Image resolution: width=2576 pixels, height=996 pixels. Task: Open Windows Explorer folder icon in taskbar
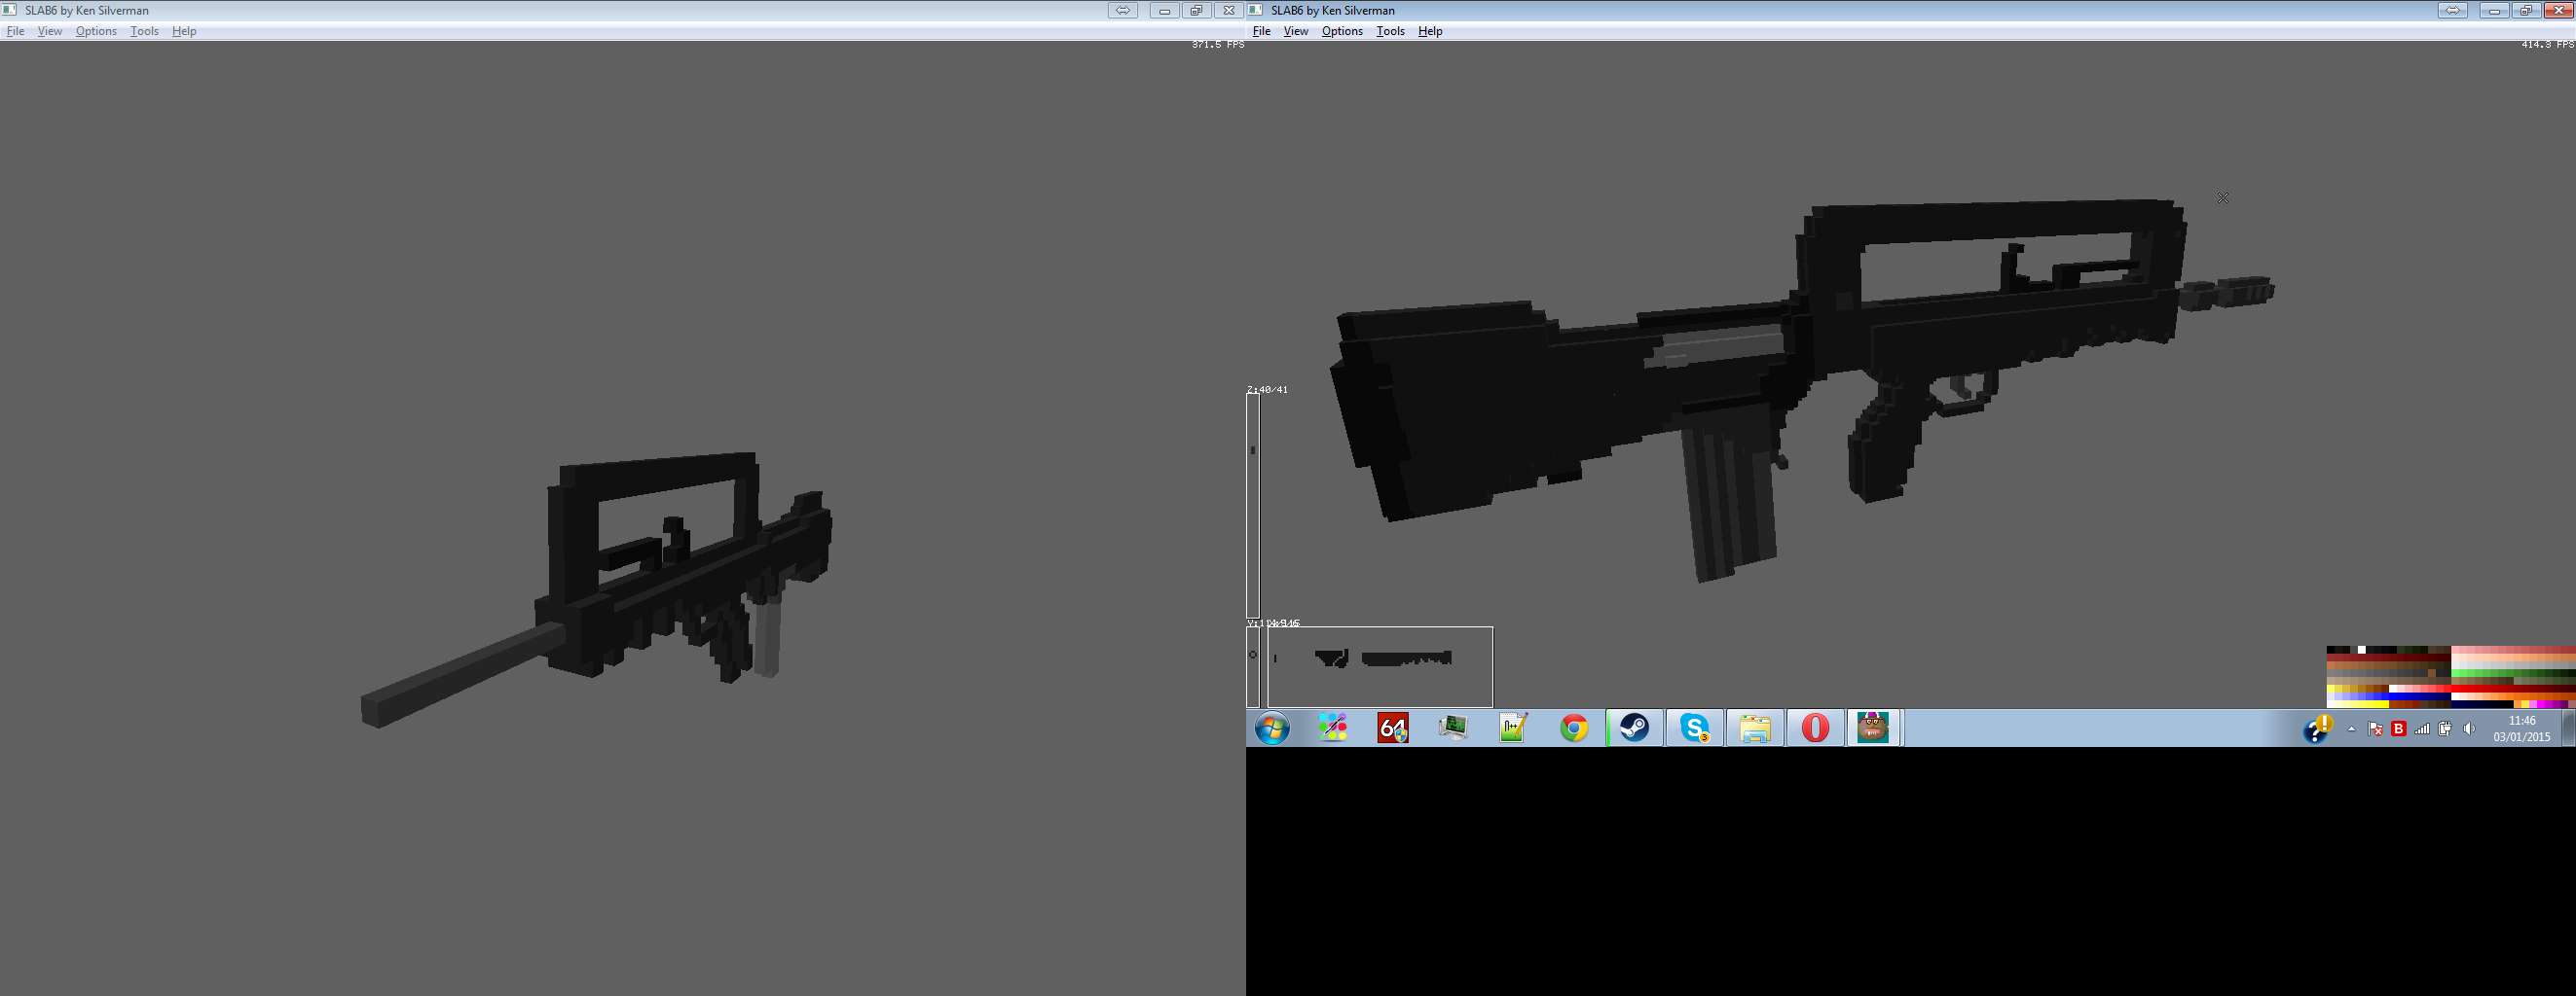click(x=1755, y=729)
